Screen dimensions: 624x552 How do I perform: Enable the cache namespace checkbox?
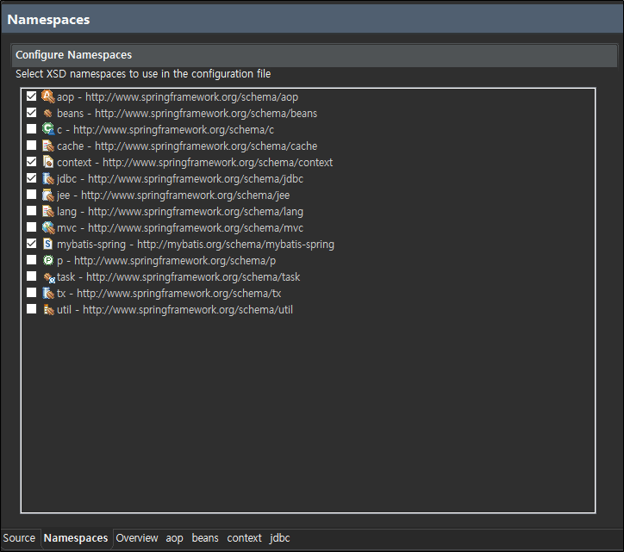click(31, 146)
